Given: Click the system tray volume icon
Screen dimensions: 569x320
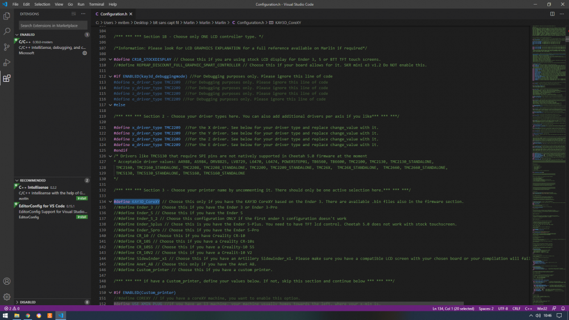Looking at the screenshot, I should click(538, 315).
